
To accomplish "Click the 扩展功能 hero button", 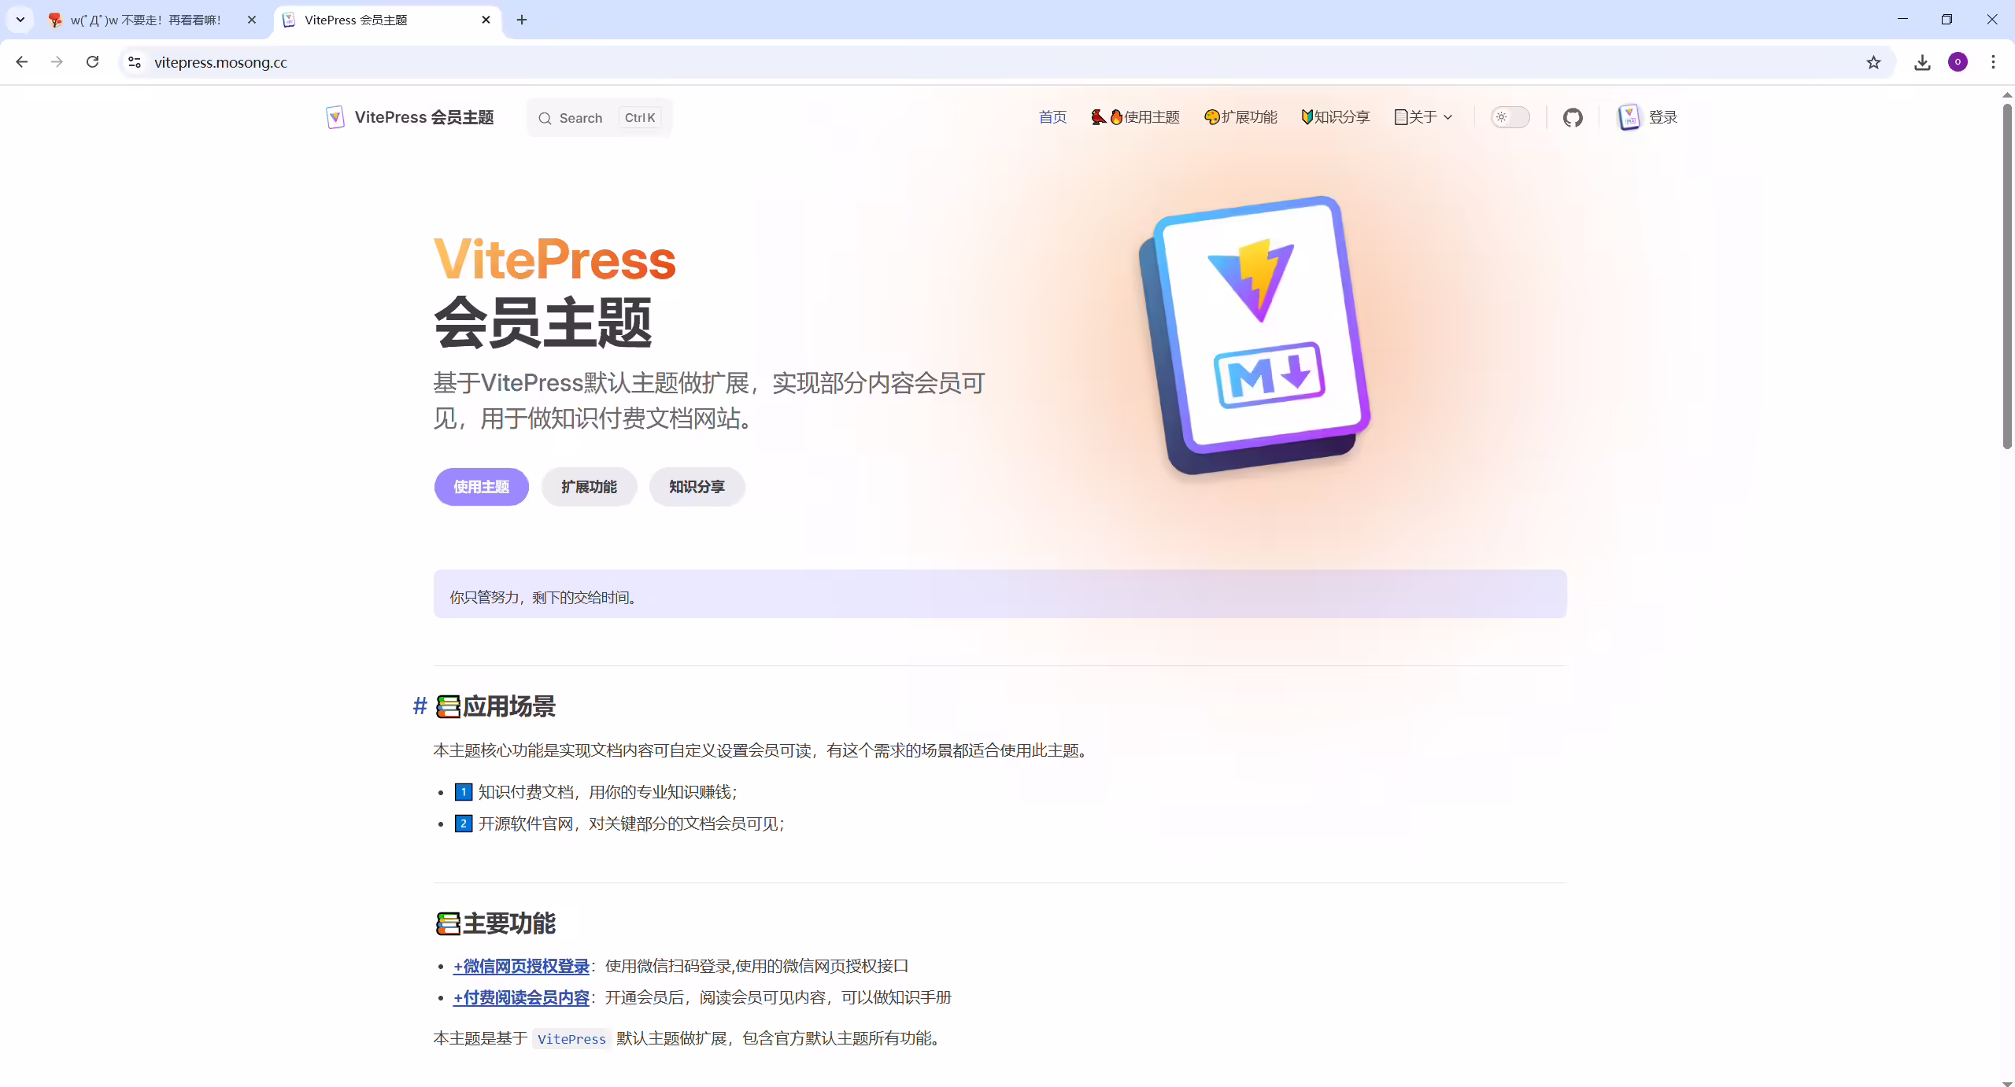I will [x=589, y=487].
